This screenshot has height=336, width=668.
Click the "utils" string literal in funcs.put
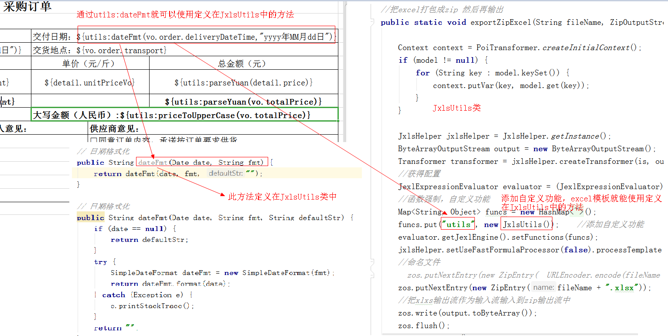458,224
